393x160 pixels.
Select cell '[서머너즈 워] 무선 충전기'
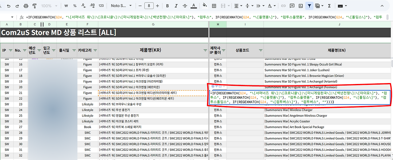(x=153, y=110)
